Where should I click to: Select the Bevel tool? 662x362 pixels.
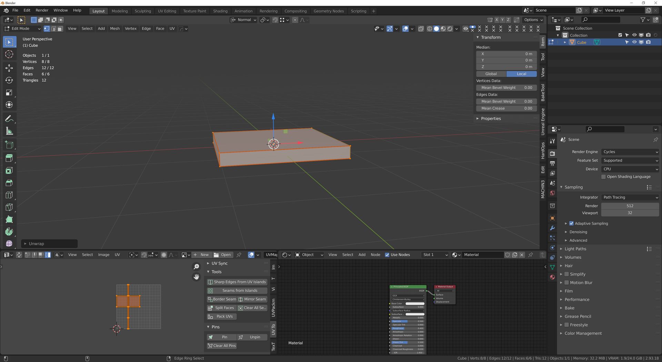point(9,183)
